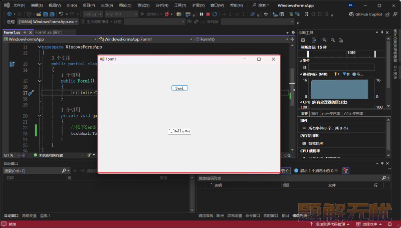
Task: Pin the diagnostic tools panel
Action: click(382, 33)
